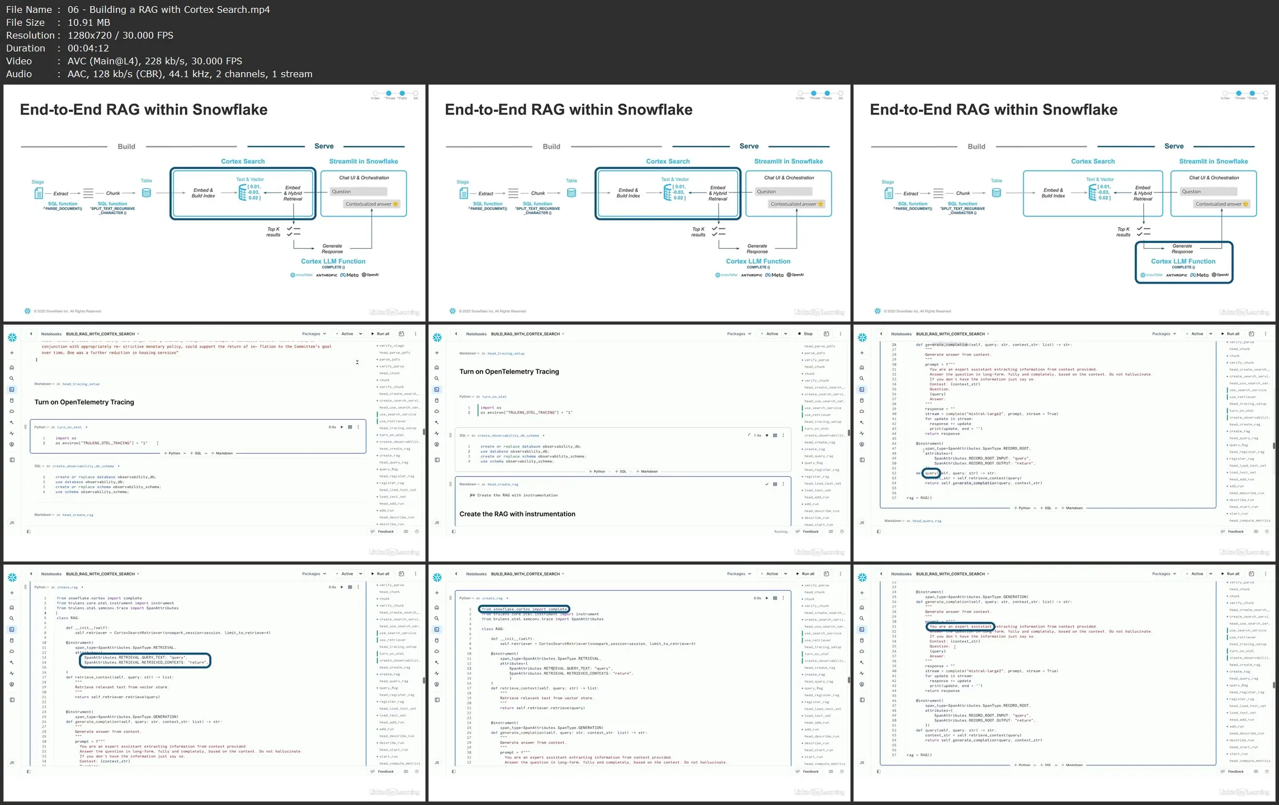Click the Duration value 00:04:12

[88, 48]
